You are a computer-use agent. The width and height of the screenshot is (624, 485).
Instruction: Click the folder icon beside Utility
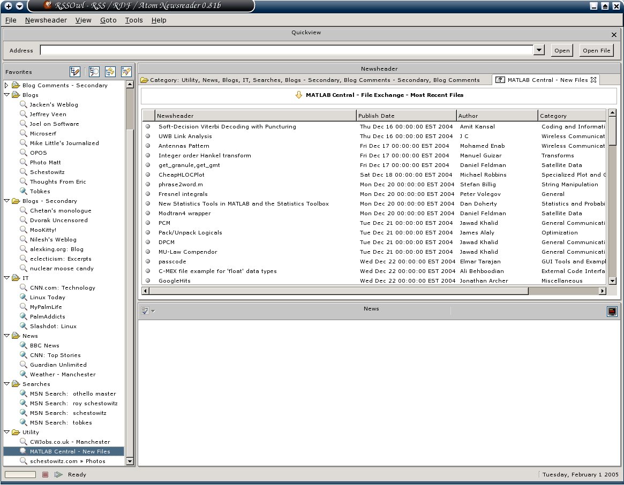tap(16, 432)
